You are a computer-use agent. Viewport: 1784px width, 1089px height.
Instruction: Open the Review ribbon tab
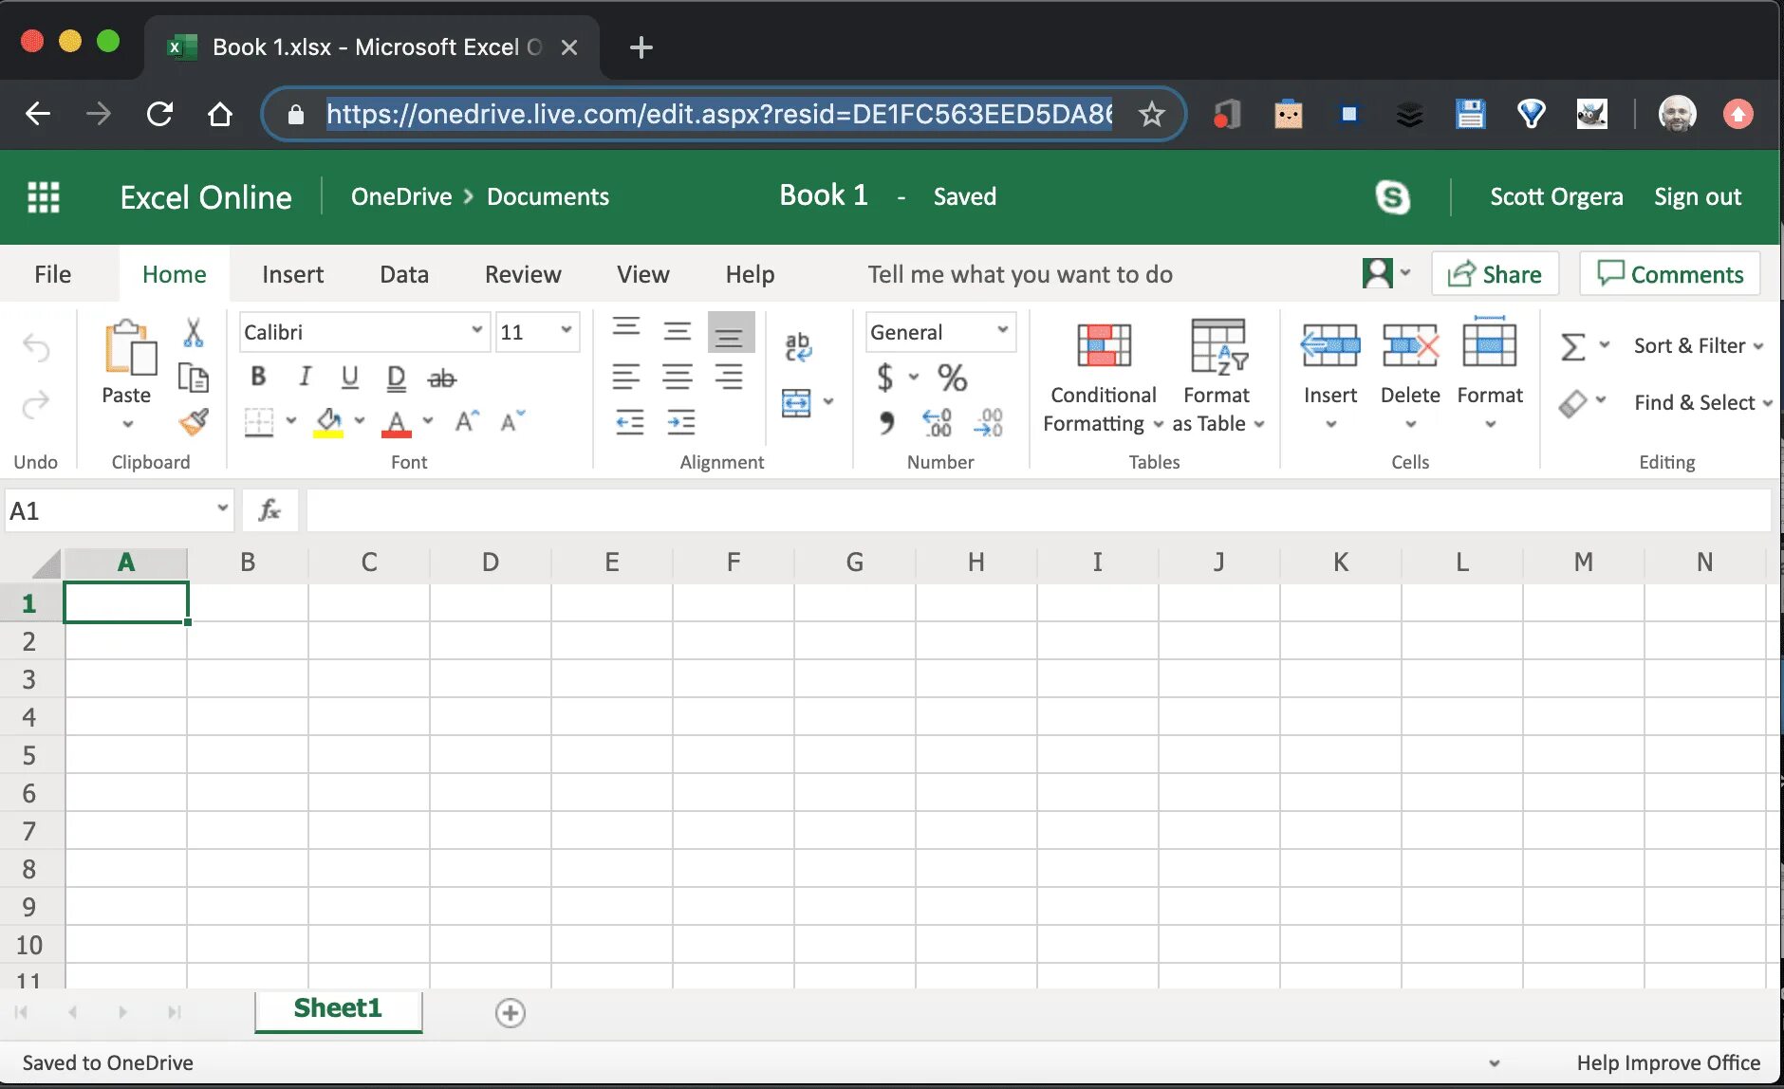[523, 274]
